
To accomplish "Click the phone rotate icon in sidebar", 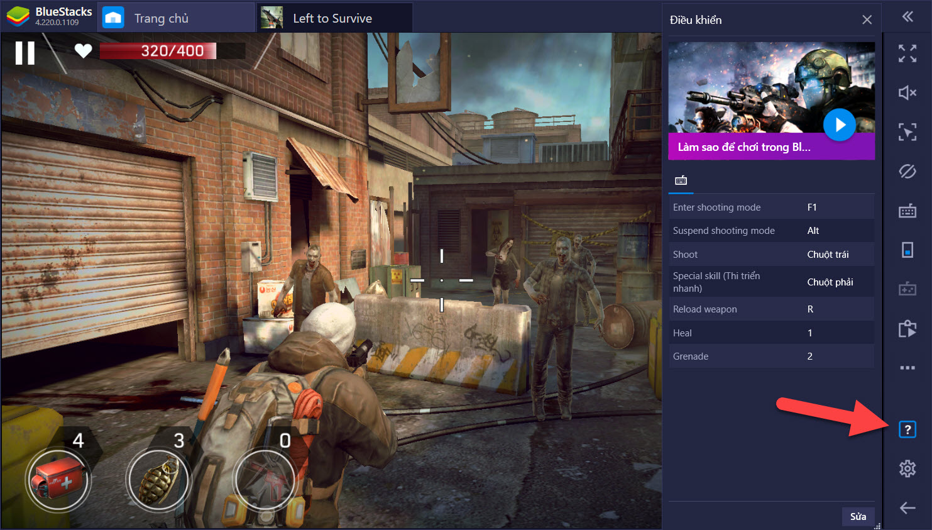I will tap(907, 250).
